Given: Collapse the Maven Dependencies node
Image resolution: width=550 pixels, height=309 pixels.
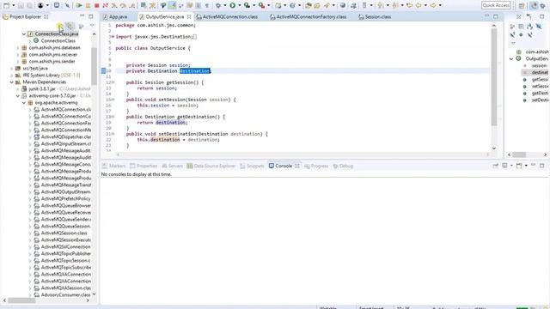Looking at the screenshot, I should coord(11,82).
